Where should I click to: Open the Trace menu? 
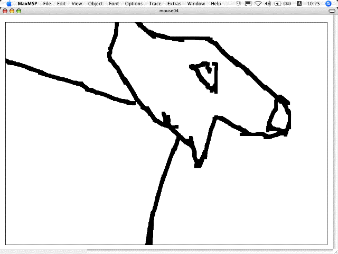point(155,4)
